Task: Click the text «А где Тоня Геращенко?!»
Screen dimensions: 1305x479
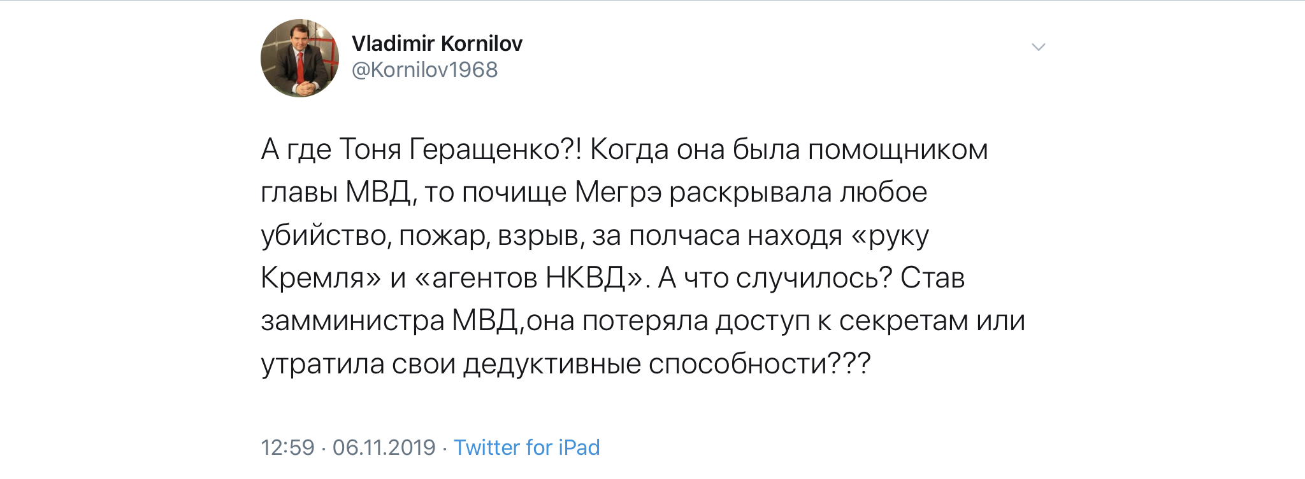Action: tap(421, 150)
